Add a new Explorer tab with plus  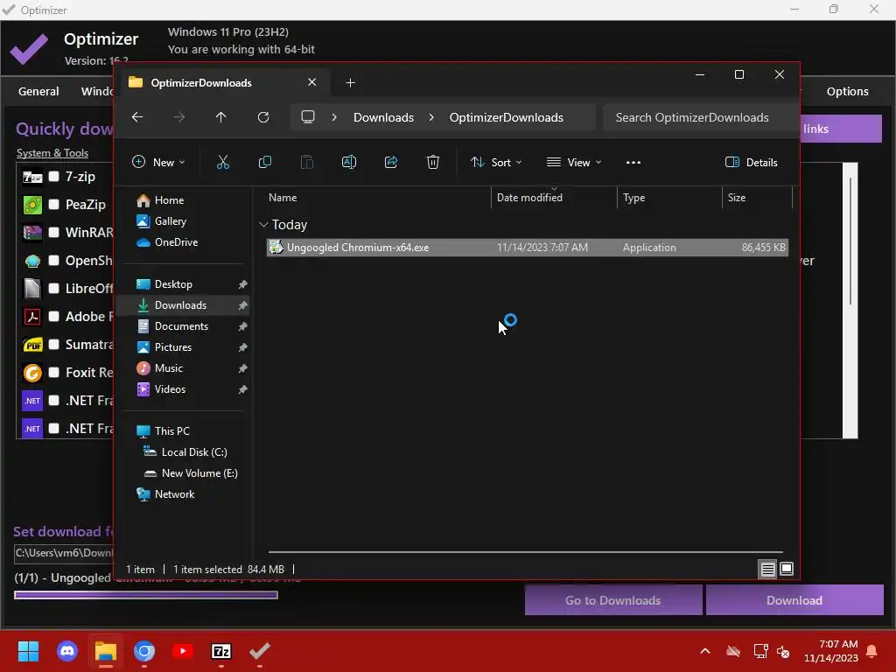pos(350,83)
